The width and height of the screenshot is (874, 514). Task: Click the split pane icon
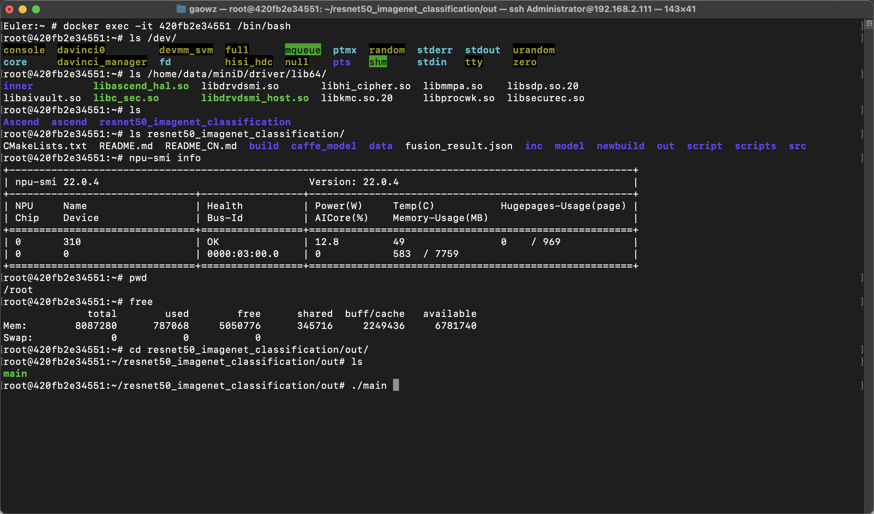pyautogui.click(x=869, y=24)
